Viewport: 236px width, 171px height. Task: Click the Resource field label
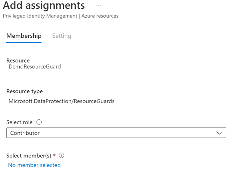point(18,60)
